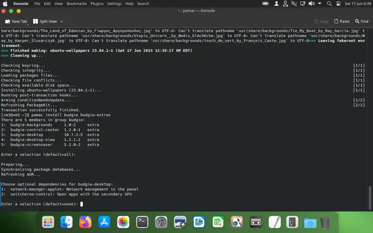This screenshot has height=233, width=373.
Task: Click the Paste toolbar button
Action: pyautogui.click(x=342, y=21)
